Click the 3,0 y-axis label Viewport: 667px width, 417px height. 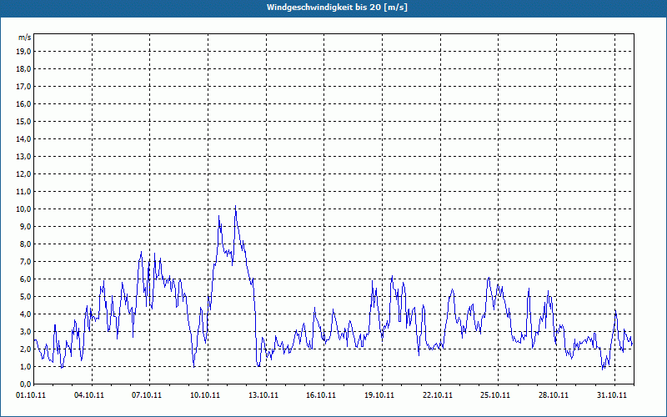pos(25,331)
